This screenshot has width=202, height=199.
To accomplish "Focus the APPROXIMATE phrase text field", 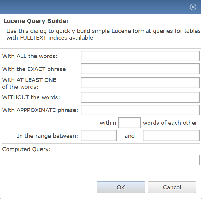I will click(x=140, y=110).
